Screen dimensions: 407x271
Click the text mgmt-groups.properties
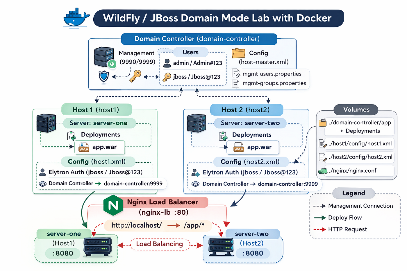pos(274,83)
